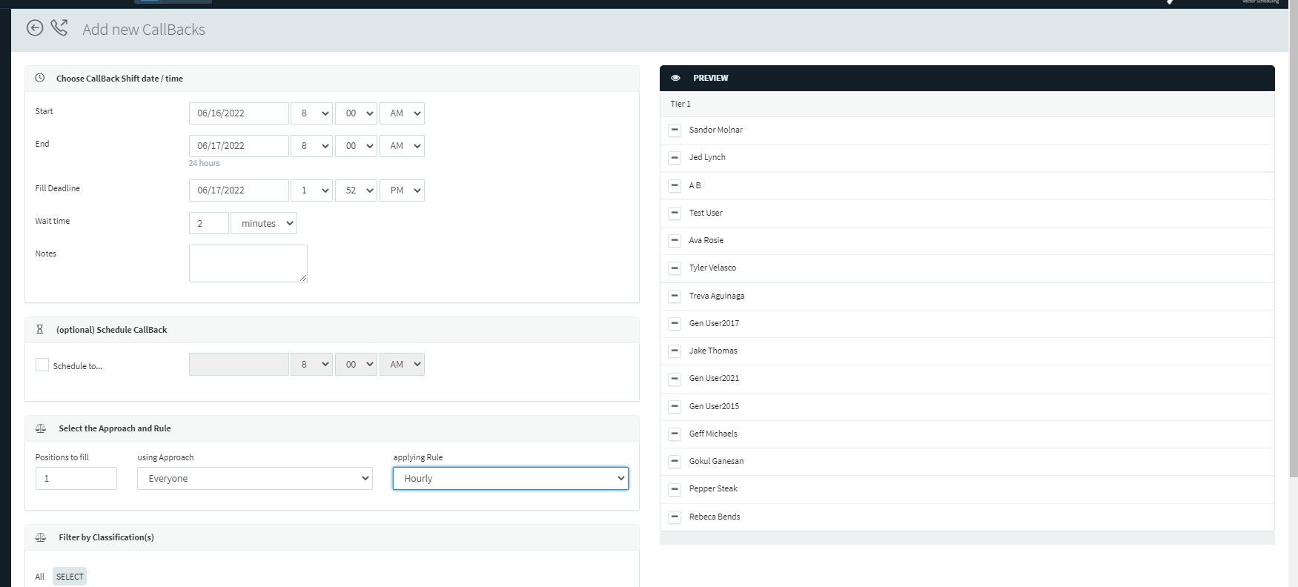The width and height of the screenshot is (1298, 587).
Task: Change the End AM/PM dropdown
Action: pos(402,146)
